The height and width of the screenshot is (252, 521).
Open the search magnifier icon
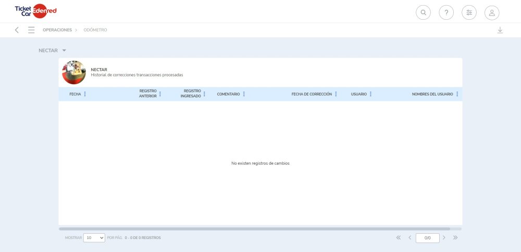click(423, 12)
